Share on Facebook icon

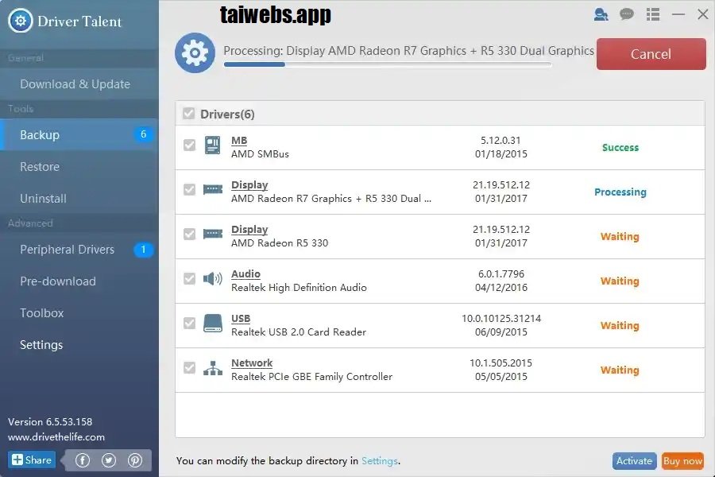(x=83, y=460)
